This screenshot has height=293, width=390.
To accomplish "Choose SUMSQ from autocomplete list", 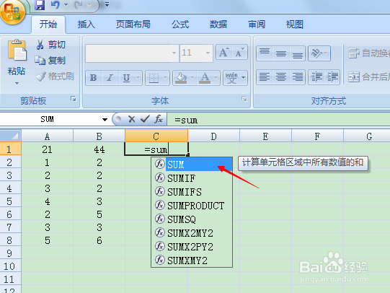I will (192, 219).
